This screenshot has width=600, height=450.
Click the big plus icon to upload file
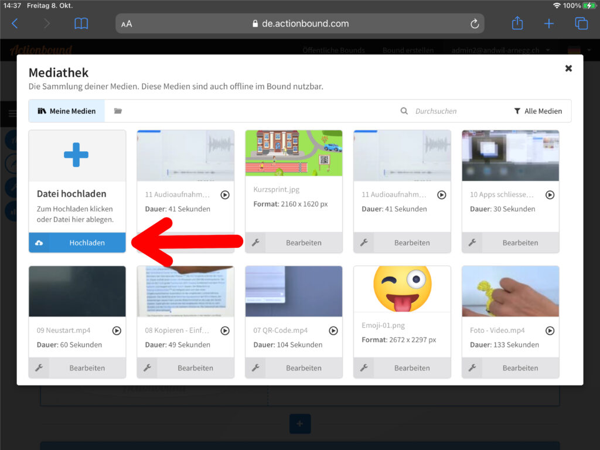point(76,155)
